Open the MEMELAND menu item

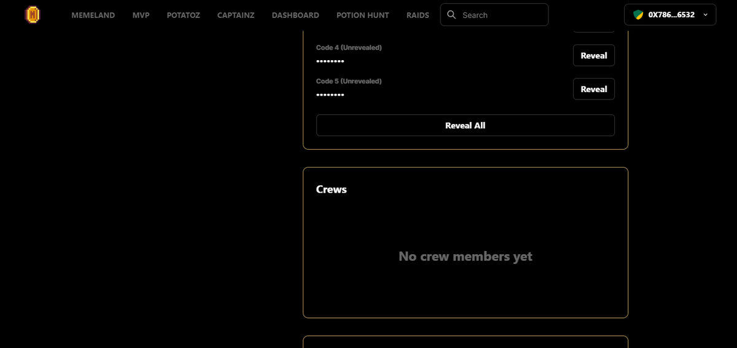(93, 15)
